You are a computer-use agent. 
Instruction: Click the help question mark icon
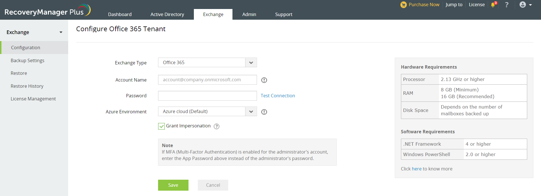507,5
